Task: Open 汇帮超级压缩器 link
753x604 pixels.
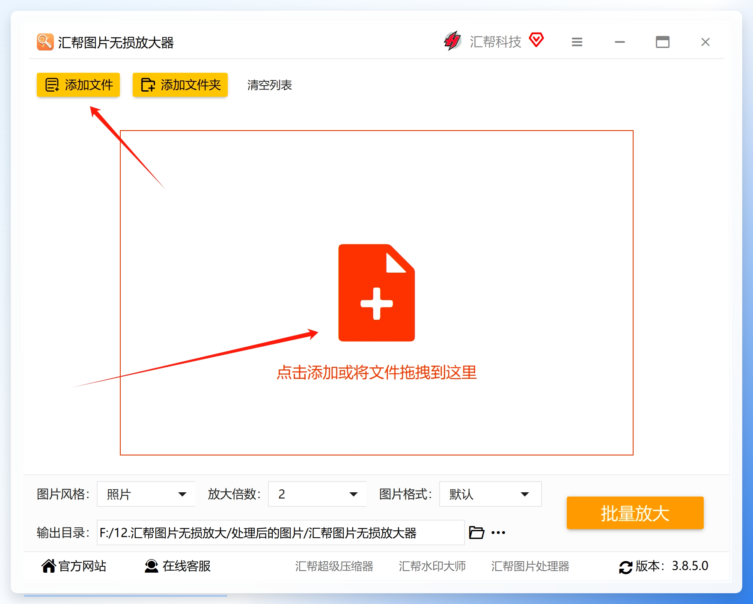Action: [334, 566]
